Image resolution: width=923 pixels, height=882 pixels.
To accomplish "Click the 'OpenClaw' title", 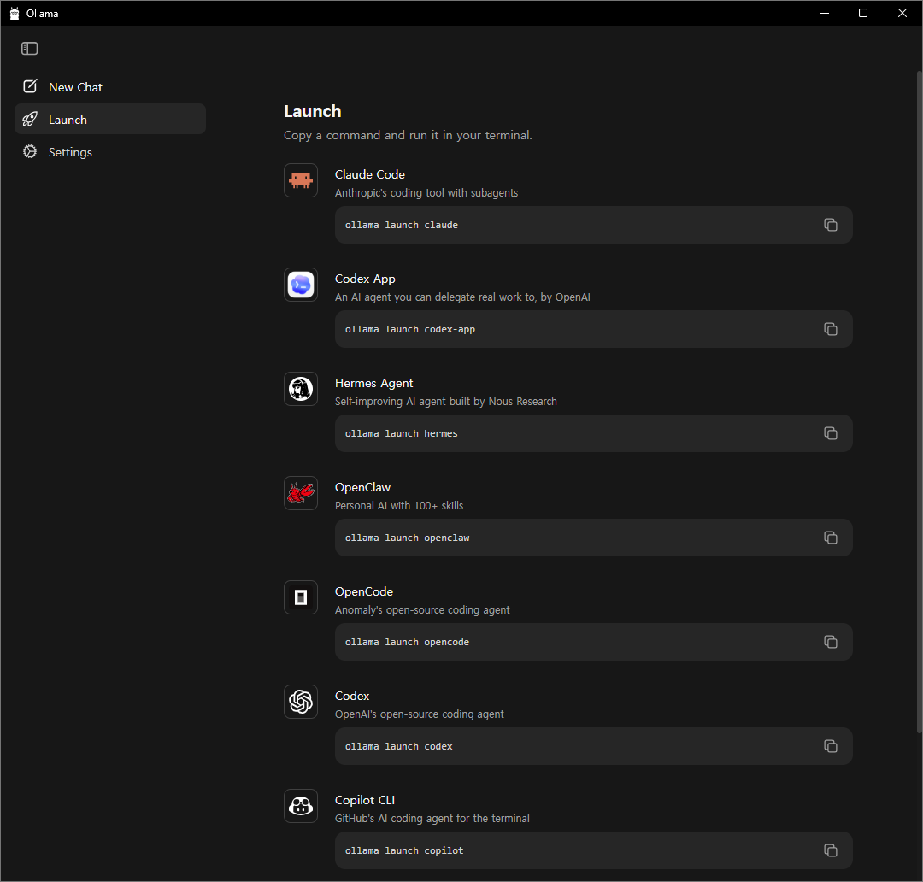I will click(x=362, y=487).
